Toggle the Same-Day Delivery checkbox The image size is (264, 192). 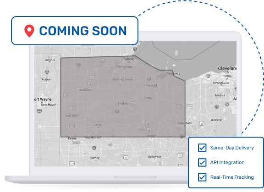tap(202, 148)
